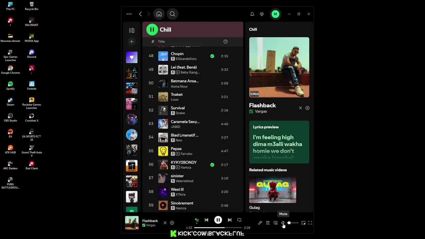Open the Drake artist link under Survival
The image size is (425, 239).
coord(180,113)
